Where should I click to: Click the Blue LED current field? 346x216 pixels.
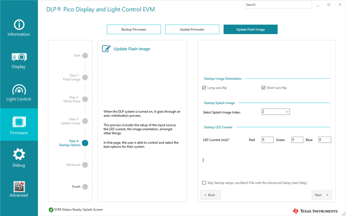(325, 140)
